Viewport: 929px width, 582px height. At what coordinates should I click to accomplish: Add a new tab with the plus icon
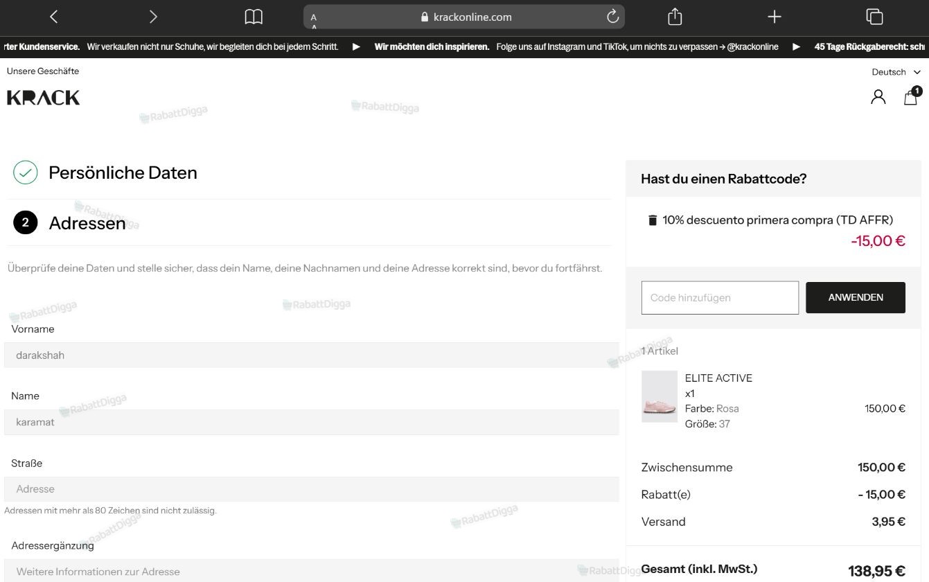[775, 17]
